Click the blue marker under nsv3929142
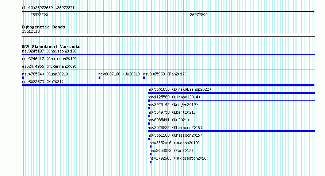 (149, 108)
